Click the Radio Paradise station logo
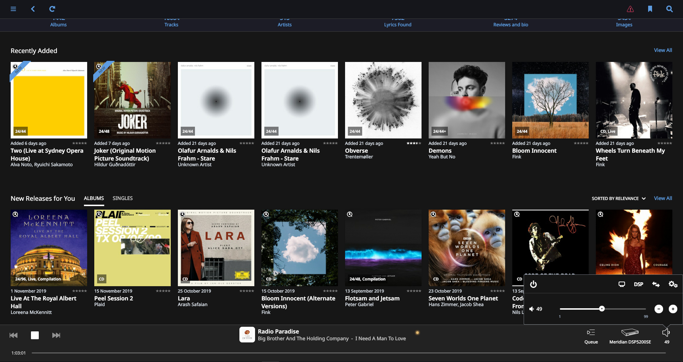The height and width of the screenshot is (362, 683). tap(247, 335)
